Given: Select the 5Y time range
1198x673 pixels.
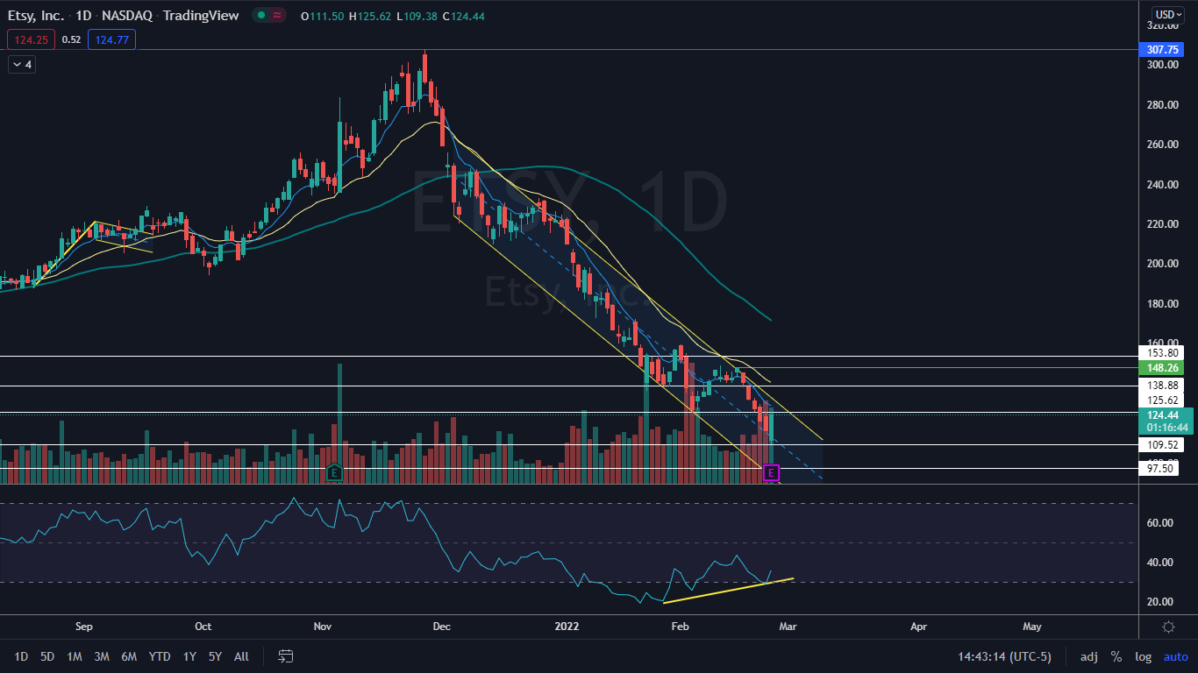Looking at the screenshot, I should pos(215,655).
